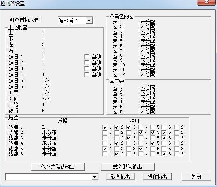Uncheck button 6 for 热键 2

[x=164, y=132]
